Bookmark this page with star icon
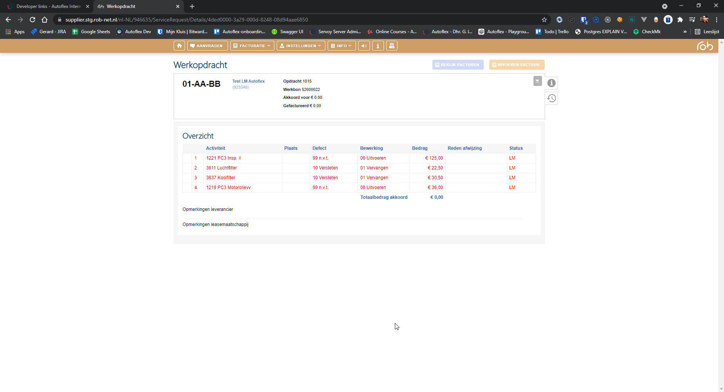 click(x=544, y=20)
